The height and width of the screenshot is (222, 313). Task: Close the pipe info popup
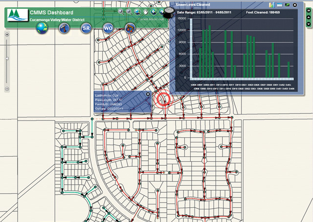coord(148,94)
